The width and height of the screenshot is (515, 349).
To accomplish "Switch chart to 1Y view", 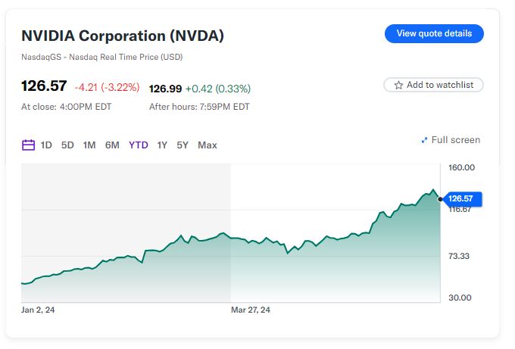I will [162, 145].
